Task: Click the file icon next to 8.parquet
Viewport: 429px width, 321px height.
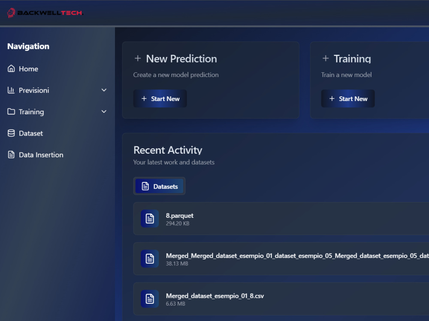Action: point(150,218)
